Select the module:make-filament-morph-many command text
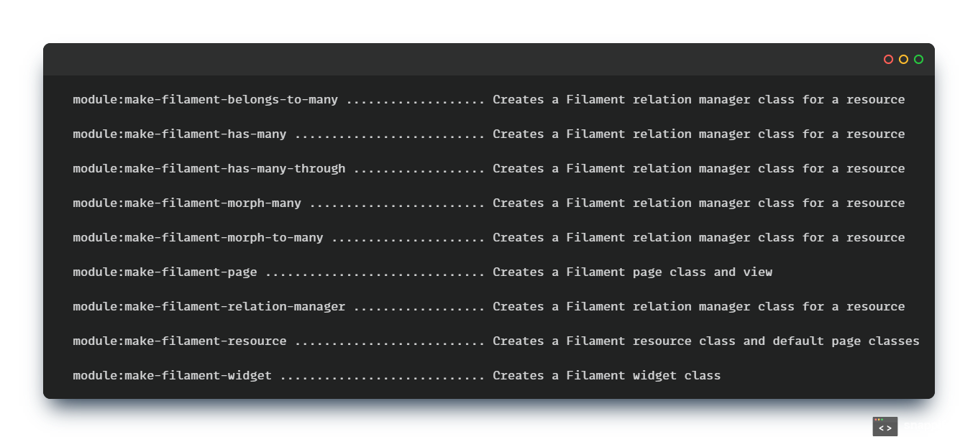This screenshot has height=442, width=978. pos(187,203)
